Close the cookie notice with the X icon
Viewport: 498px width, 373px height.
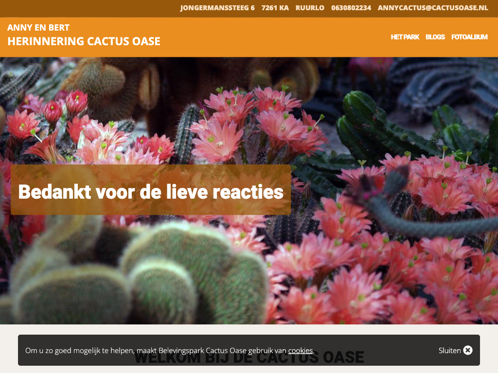point(468,350)
